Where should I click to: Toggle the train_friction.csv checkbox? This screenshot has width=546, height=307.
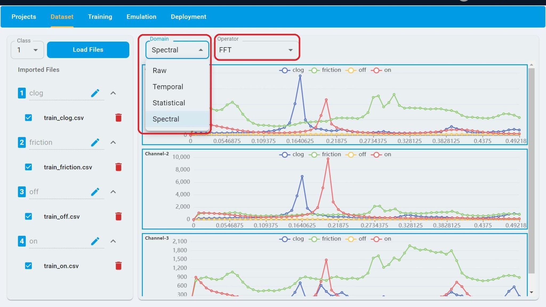28,167
